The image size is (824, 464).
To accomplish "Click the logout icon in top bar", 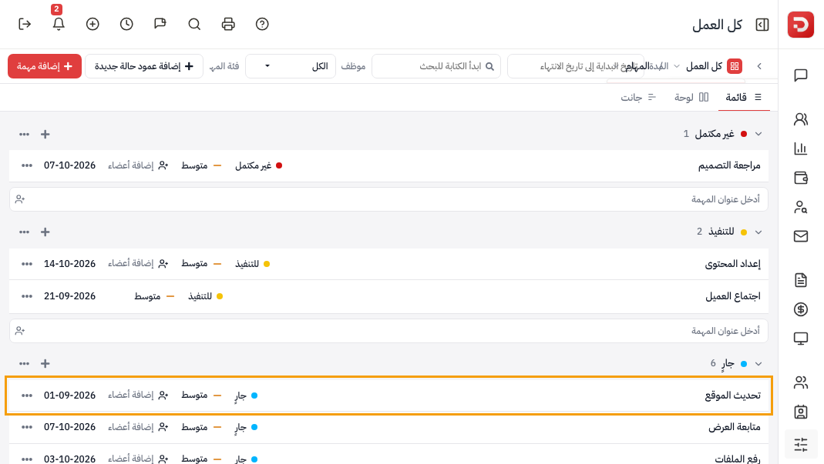I will pos(25,24).
